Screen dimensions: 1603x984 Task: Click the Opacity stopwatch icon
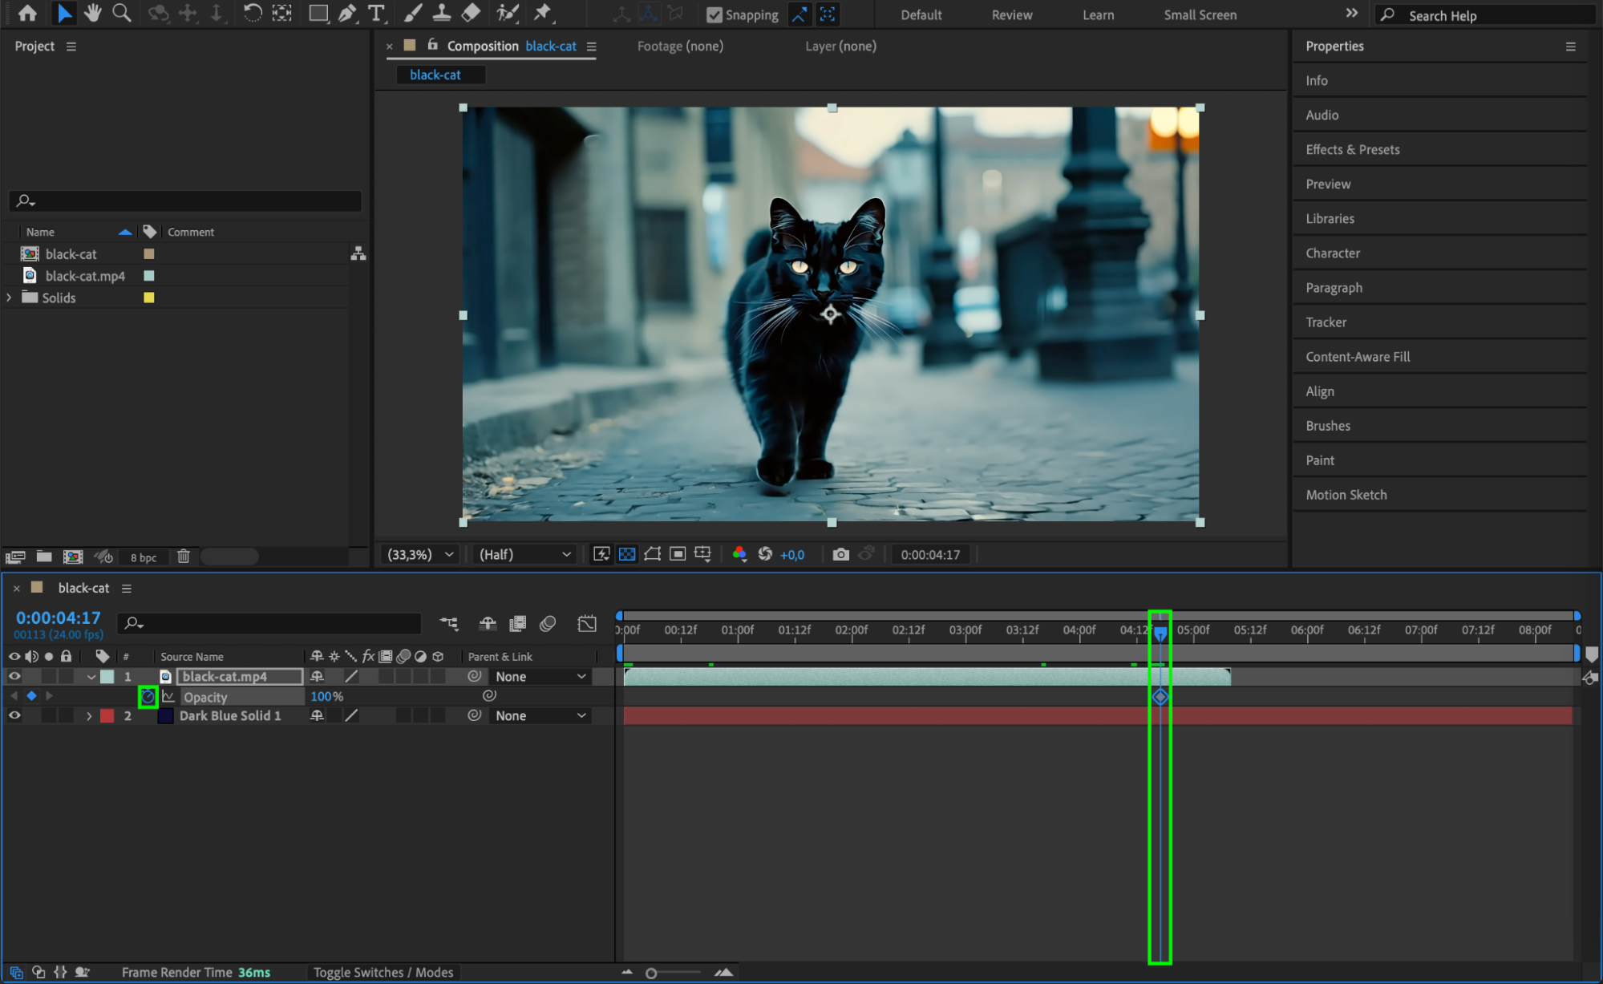click(x=148, y=697)
